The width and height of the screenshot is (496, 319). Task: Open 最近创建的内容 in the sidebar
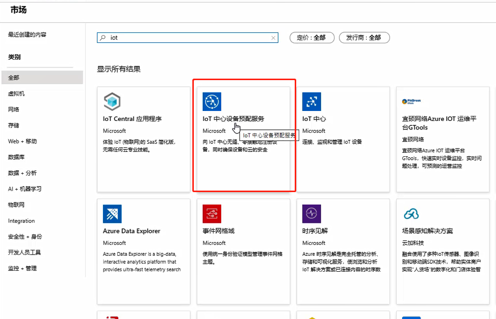pos(26,35)
